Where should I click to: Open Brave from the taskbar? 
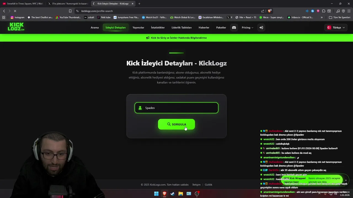164,194
